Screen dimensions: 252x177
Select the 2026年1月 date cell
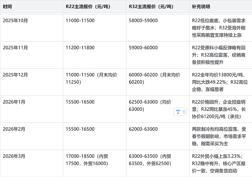[x=14, y=102]
